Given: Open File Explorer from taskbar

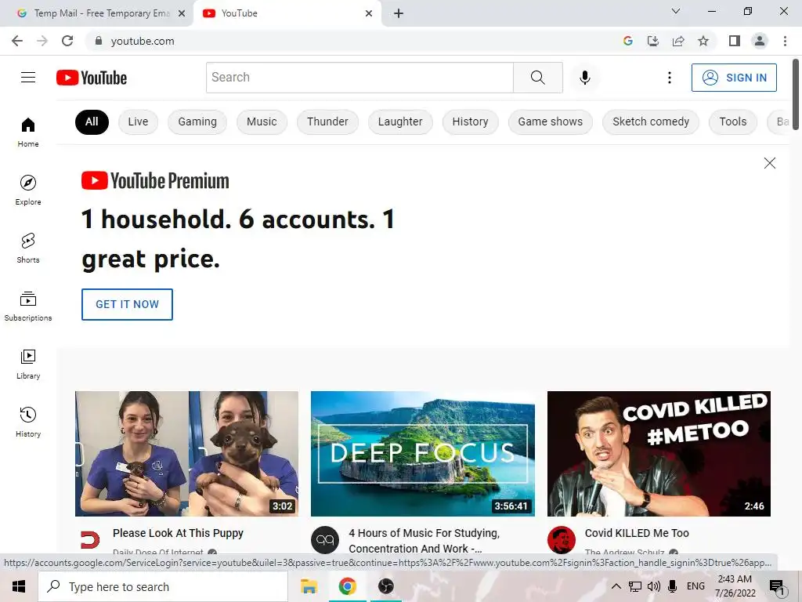Looking at the screenshot, I should pyautogui.click(x=309, y=586).
